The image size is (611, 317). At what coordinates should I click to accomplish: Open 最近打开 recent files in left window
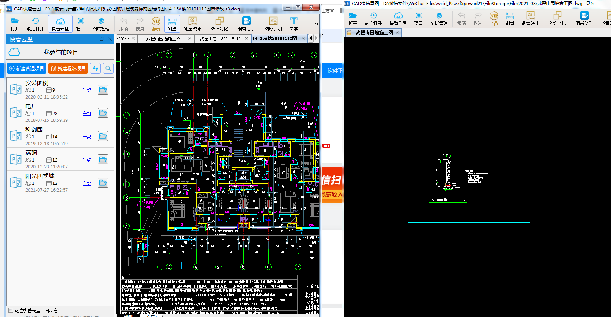35,24
